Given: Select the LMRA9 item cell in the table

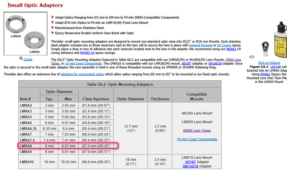Looking at the screenshot, I should point(29,152).
